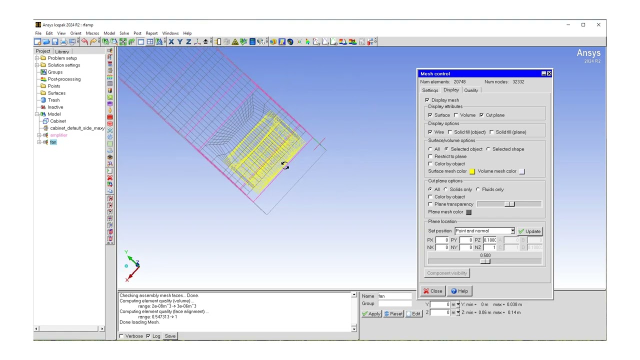Click the Open project folder icon
The image size is (640, 360).
point(46,42)
